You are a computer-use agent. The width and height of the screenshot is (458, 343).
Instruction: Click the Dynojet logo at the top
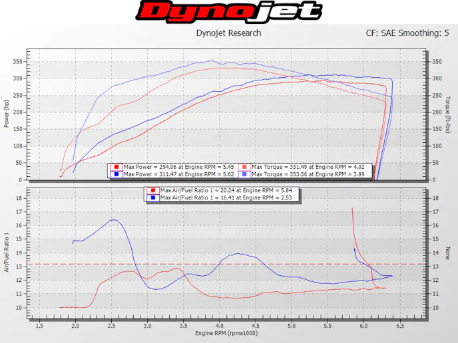[x=229, y=11]
